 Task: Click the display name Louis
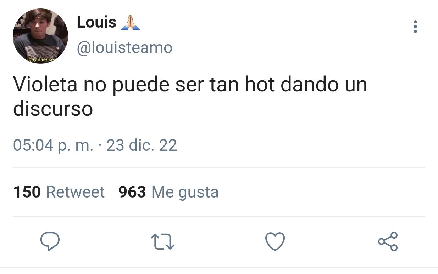pos(97,22)
